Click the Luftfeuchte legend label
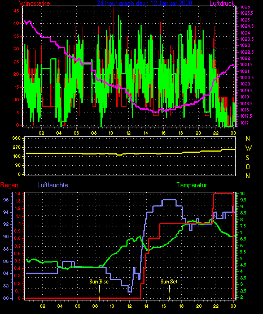Viewport: 263px width, 314px height. point(52,185)
